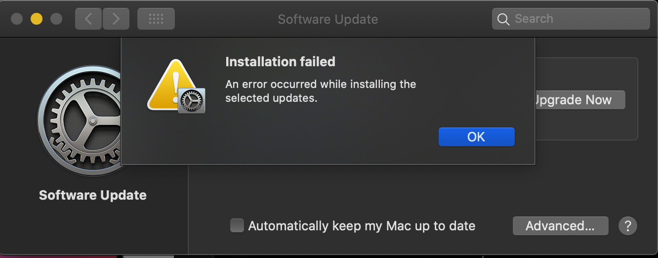Enable Automatically keep my Mac up to date
Screen dimensions: 658x258
(x=237, y=226)
